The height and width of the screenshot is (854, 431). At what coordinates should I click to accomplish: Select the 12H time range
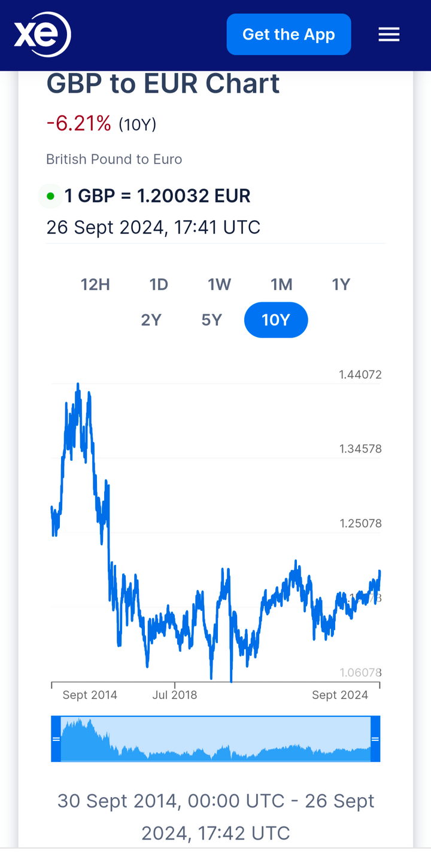pyautogui.click(x=96, y=284)
